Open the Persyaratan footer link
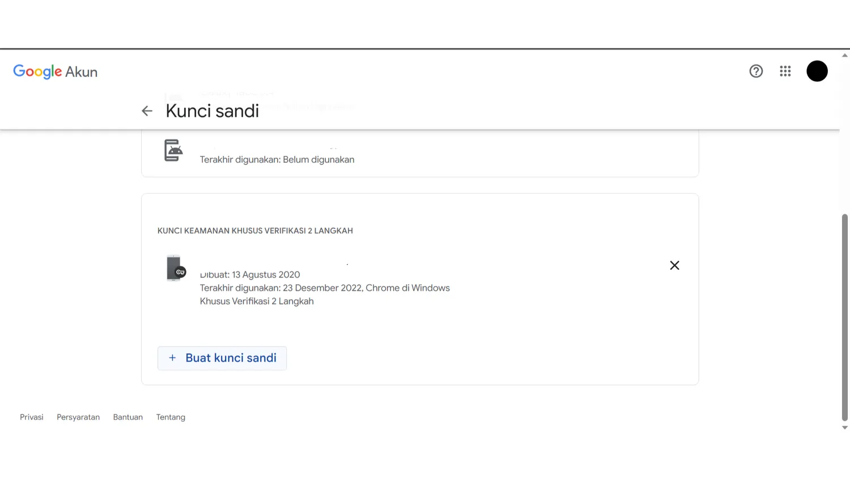850x478 pixels. tap(78, 417)
